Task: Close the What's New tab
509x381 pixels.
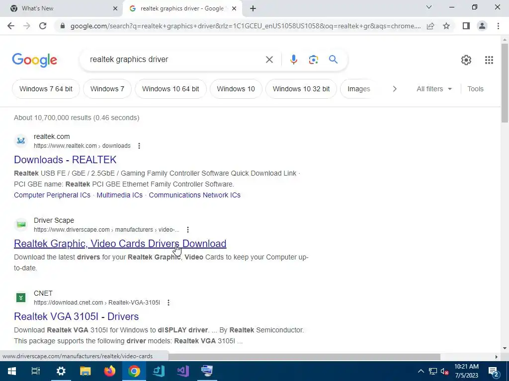Action: coord(115,8)
